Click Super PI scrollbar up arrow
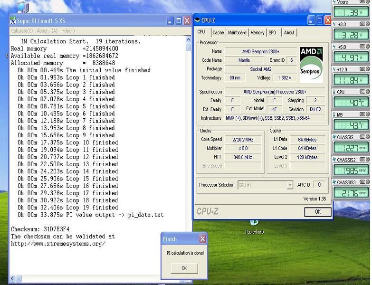 pyautogui.click(x=188, y=39)
